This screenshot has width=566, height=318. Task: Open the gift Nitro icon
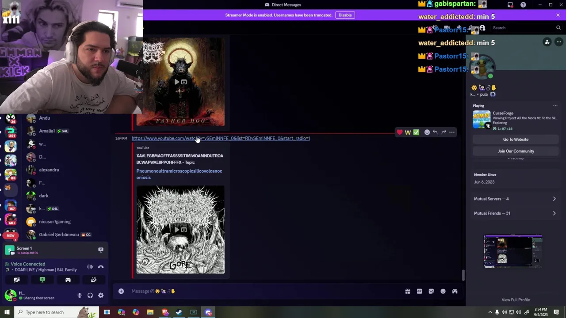(x=408, y=291)
